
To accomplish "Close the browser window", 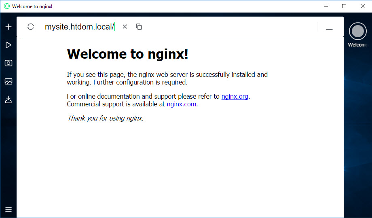I will tap(363, 6).
